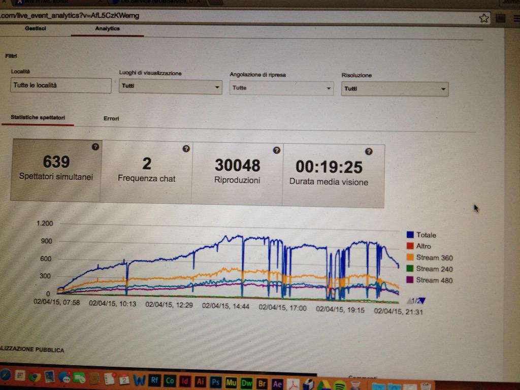Select the Errori tab
Viewport: 520px width, 390px height.
tap(111, 119)
